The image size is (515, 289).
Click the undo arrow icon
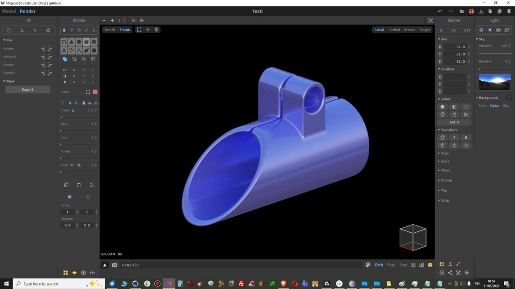point(440,11)
